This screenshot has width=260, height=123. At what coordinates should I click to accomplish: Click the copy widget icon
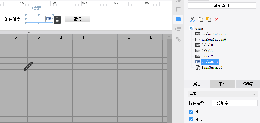tap(200, 19)
